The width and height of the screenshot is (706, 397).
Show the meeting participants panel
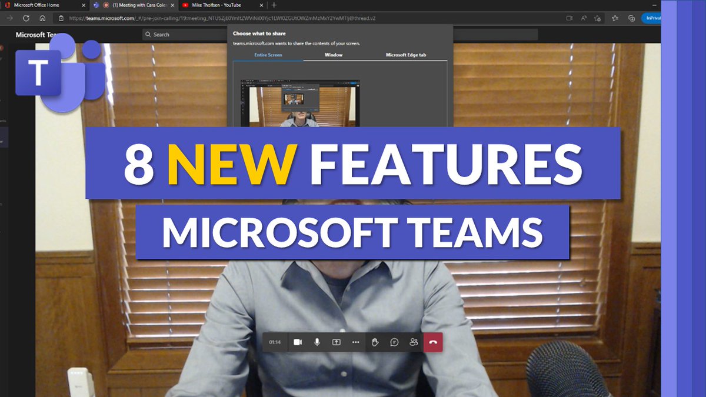pos(414,342)
